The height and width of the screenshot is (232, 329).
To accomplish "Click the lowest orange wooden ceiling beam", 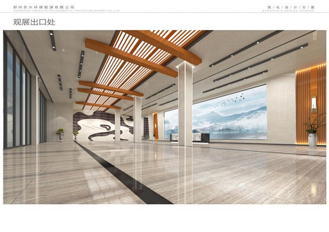I will tap(98, 104).
